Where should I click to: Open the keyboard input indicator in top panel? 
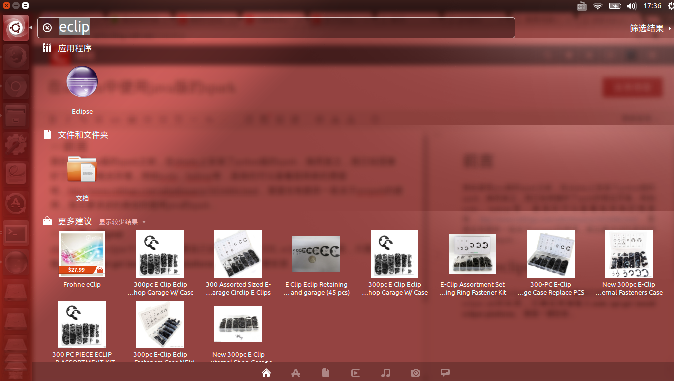tap(582, 6)
